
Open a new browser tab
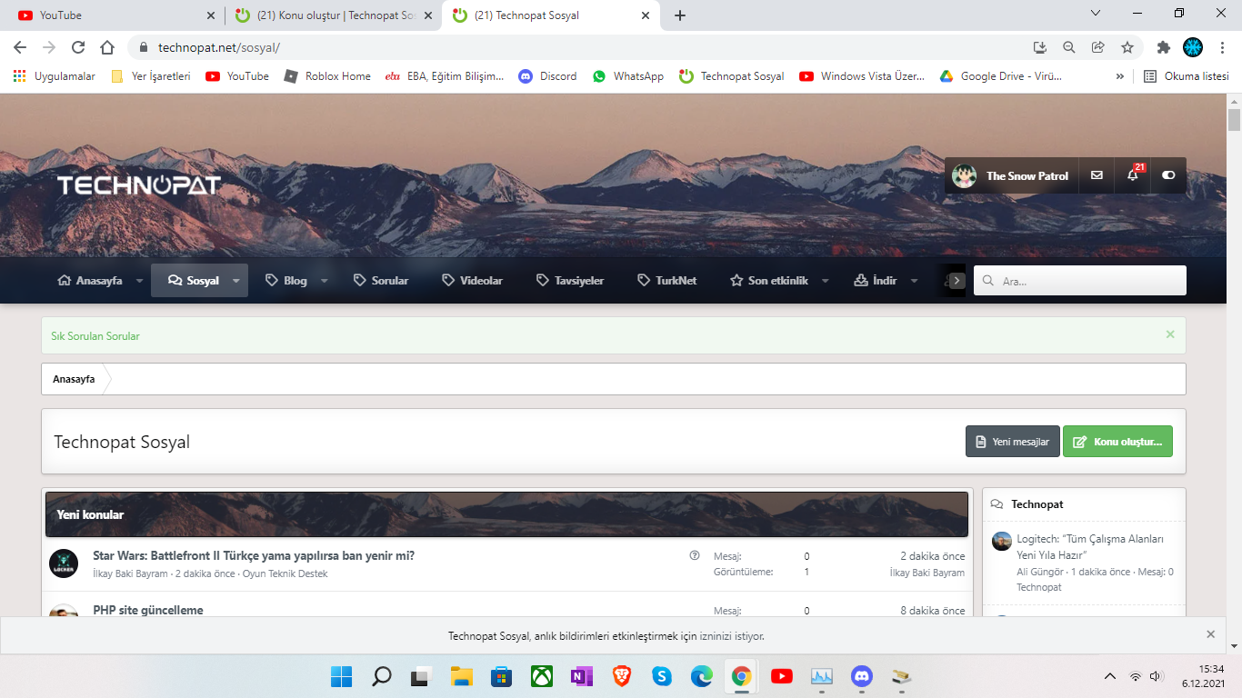tap(680, 15)
